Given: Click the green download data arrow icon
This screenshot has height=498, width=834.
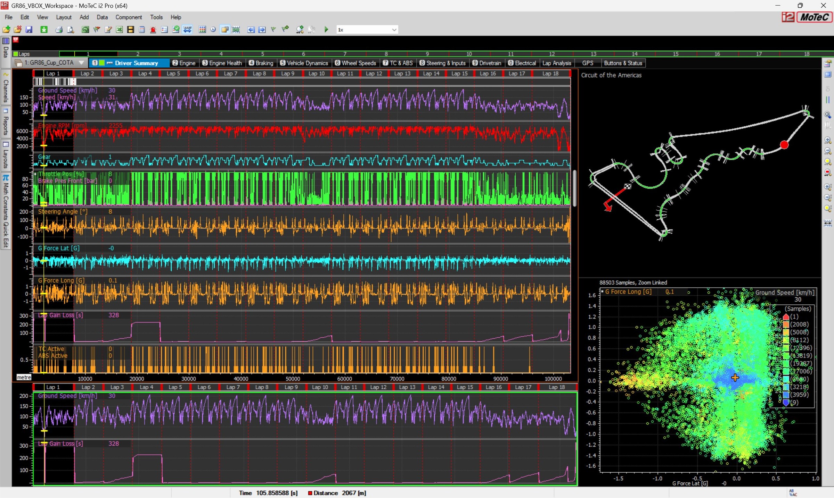Looking at the screenshot, I should tap(44, 29).
